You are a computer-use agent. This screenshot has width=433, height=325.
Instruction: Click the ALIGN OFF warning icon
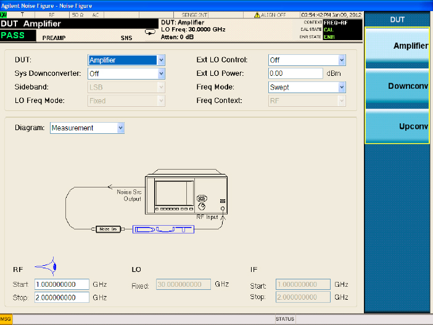[257, 15]
